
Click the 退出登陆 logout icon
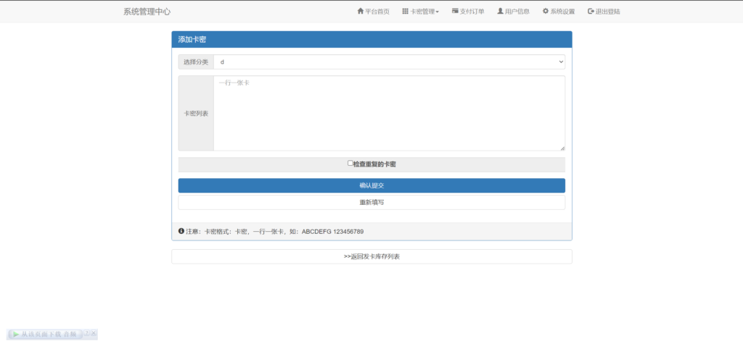(591, 12)
